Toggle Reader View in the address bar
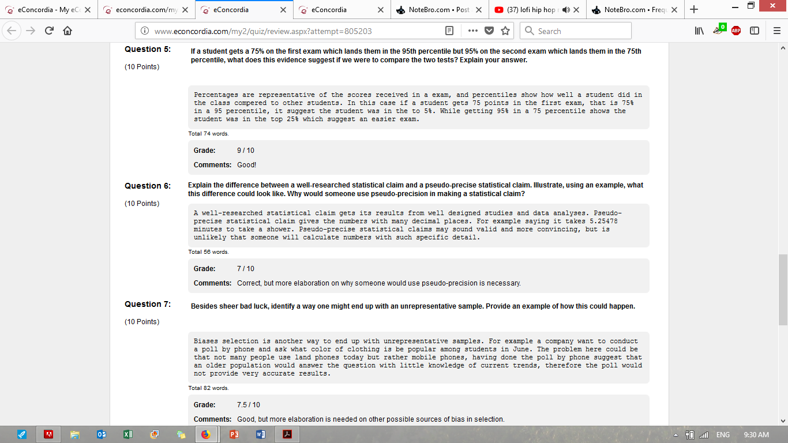This screenshot has height=443, width=788. [x=449, y=31]
